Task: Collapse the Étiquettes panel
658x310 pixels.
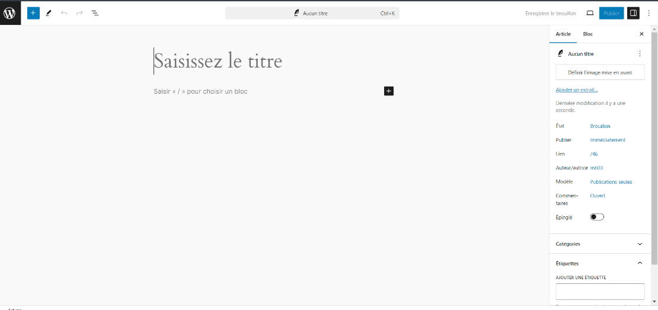Action: click(600, 263)
